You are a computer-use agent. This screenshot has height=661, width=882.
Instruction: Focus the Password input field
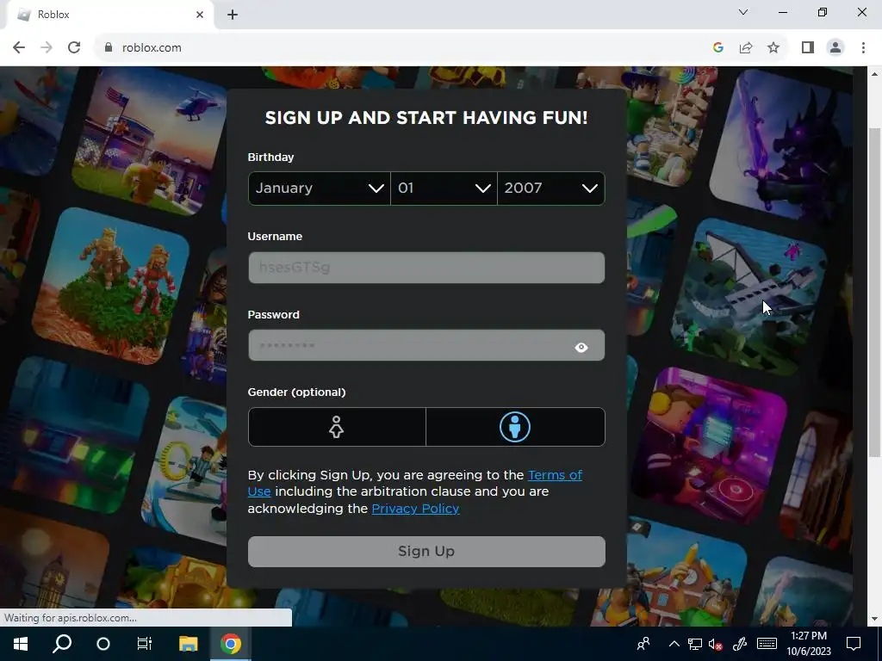pos(426,345)
